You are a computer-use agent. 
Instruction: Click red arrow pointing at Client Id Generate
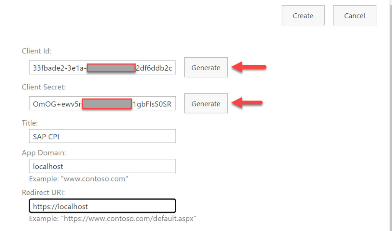[x=251, y=68]
